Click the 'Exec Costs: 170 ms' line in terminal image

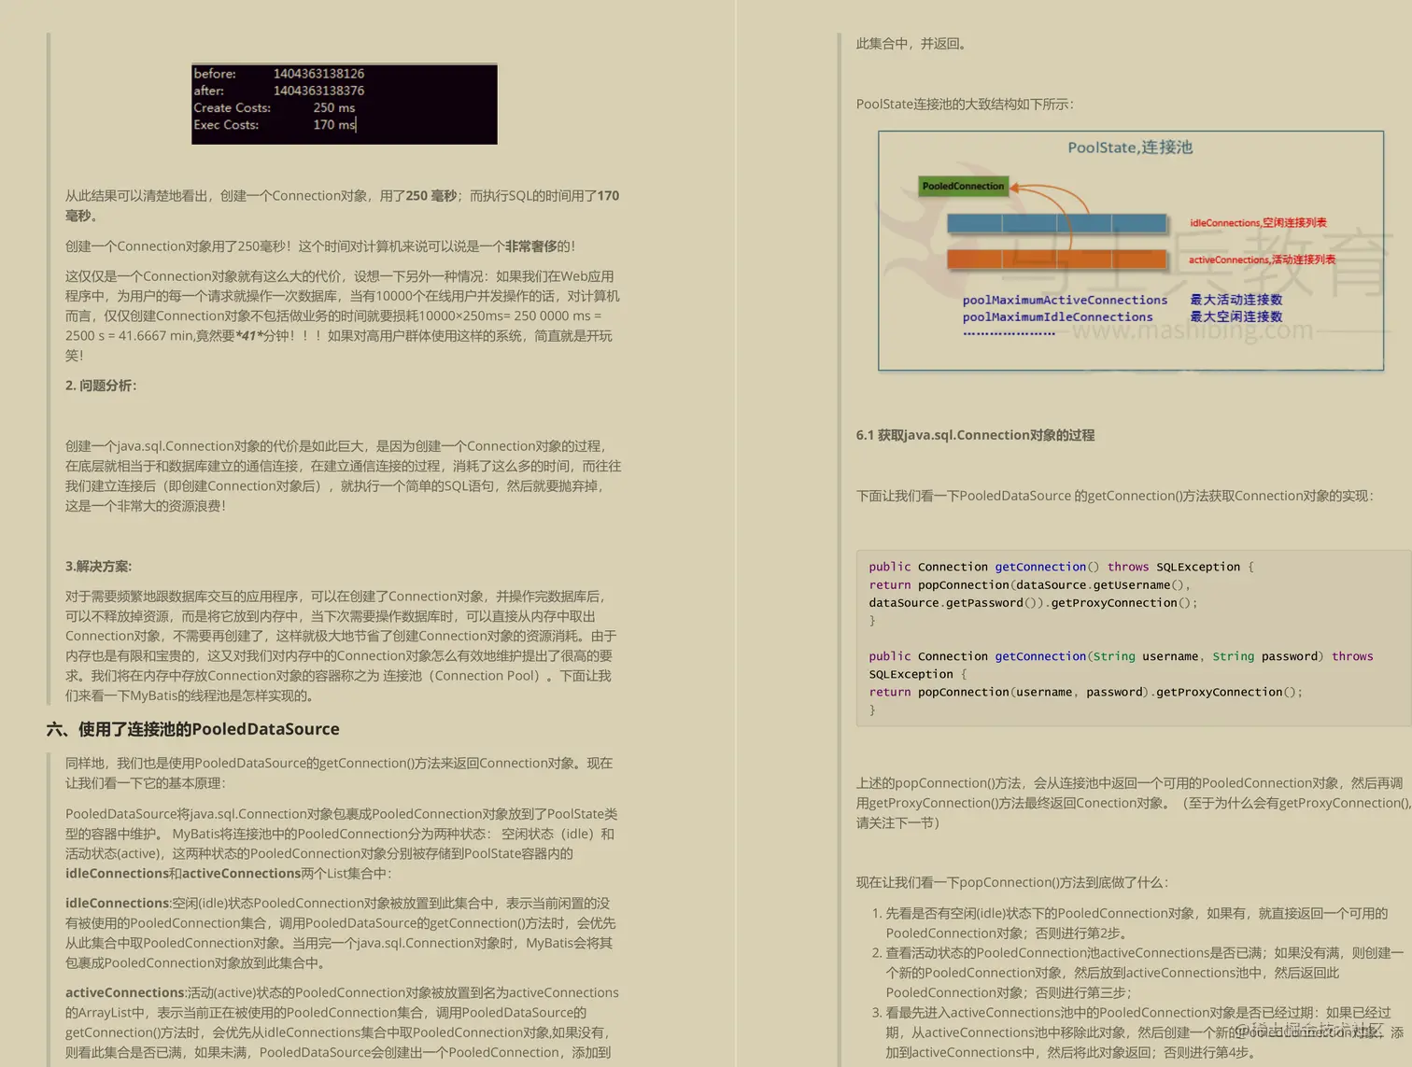pyautogui.click(x=275, y=125)
